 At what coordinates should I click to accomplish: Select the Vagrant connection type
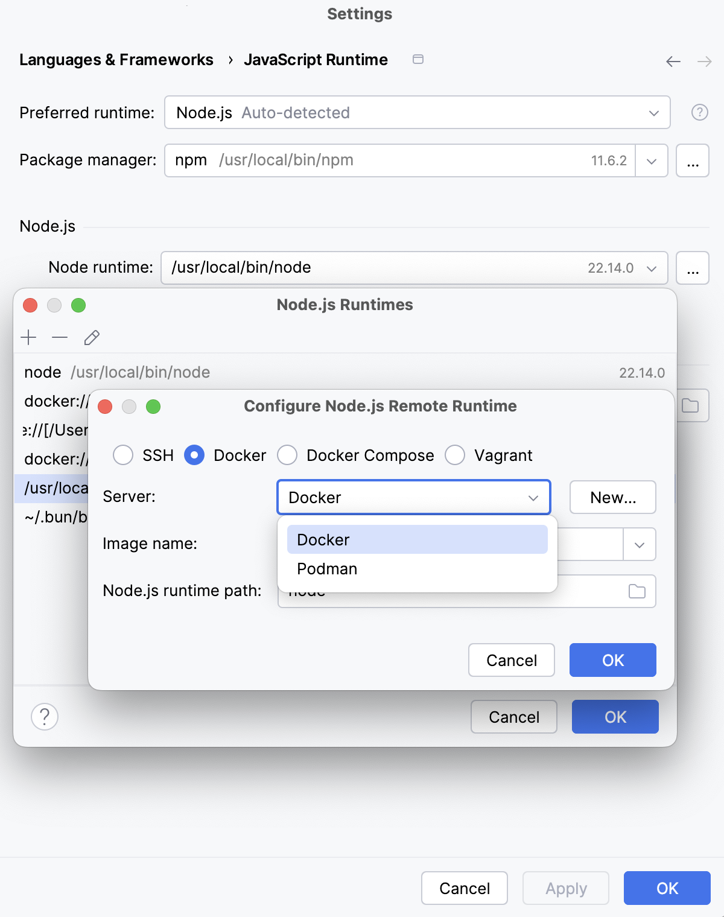point(455,455)
